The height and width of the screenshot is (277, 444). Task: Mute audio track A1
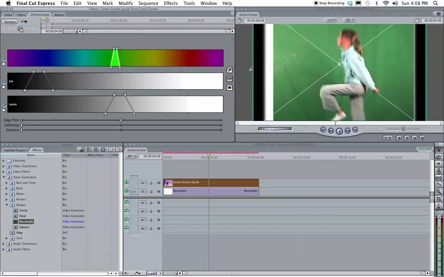126,203
